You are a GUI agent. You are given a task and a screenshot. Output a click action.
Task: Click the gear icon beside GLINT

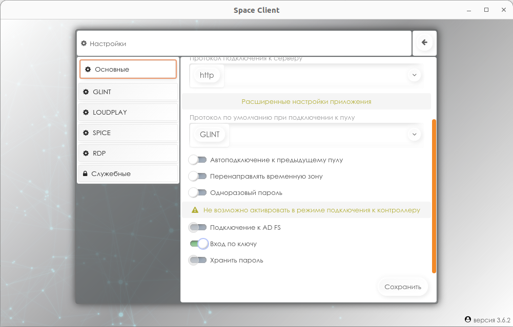pyautogui.click(x=86, y=92)
